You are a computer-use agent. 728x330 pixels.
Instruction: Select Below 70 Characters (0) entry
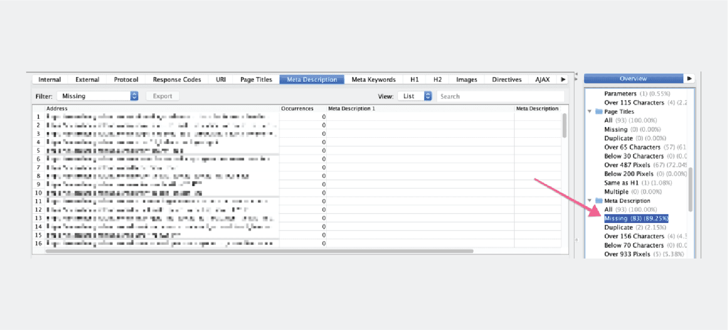point(646,245)
